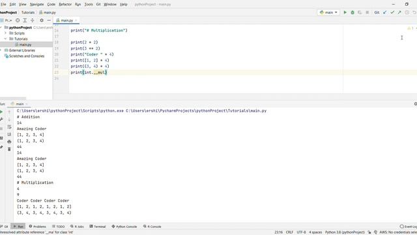
Task: Open the Git tool window at the bottom
Action: [x=5, y=227]
